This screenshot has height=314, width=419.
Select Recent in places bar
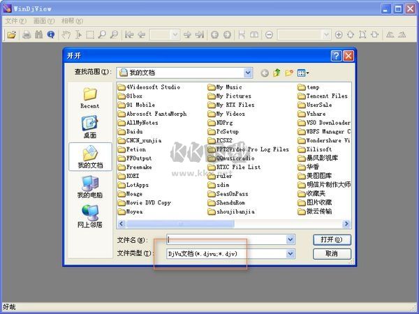tap(90, 98)
